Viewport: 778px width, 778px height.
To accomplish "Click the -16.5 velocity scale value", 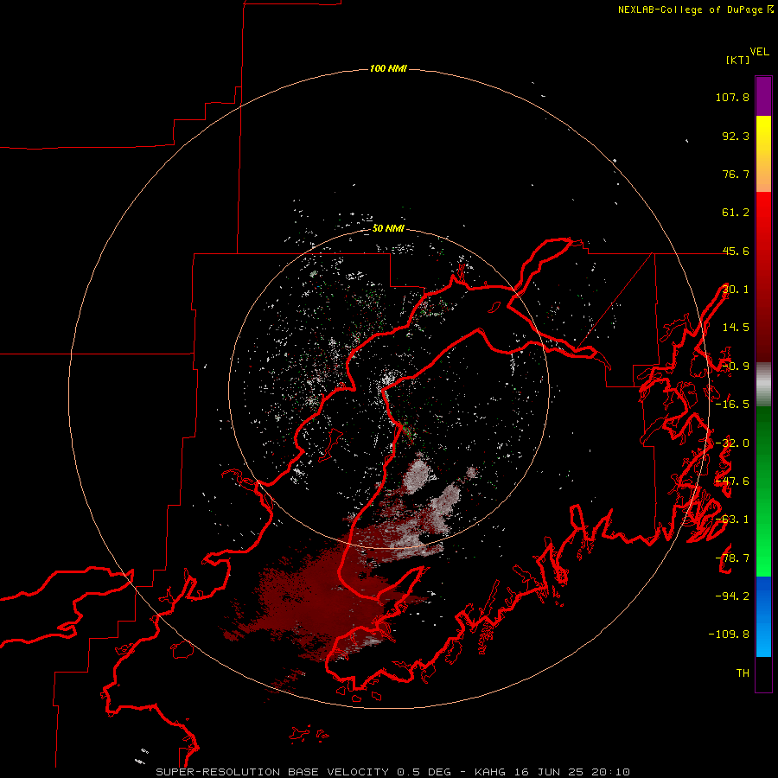I will [732, 405].
